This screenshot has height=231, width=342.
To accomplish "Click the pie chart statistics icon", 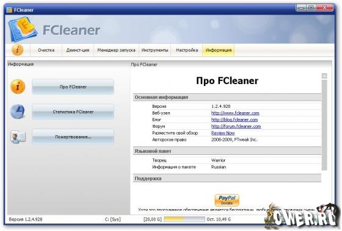I will (x=18, y=112).
